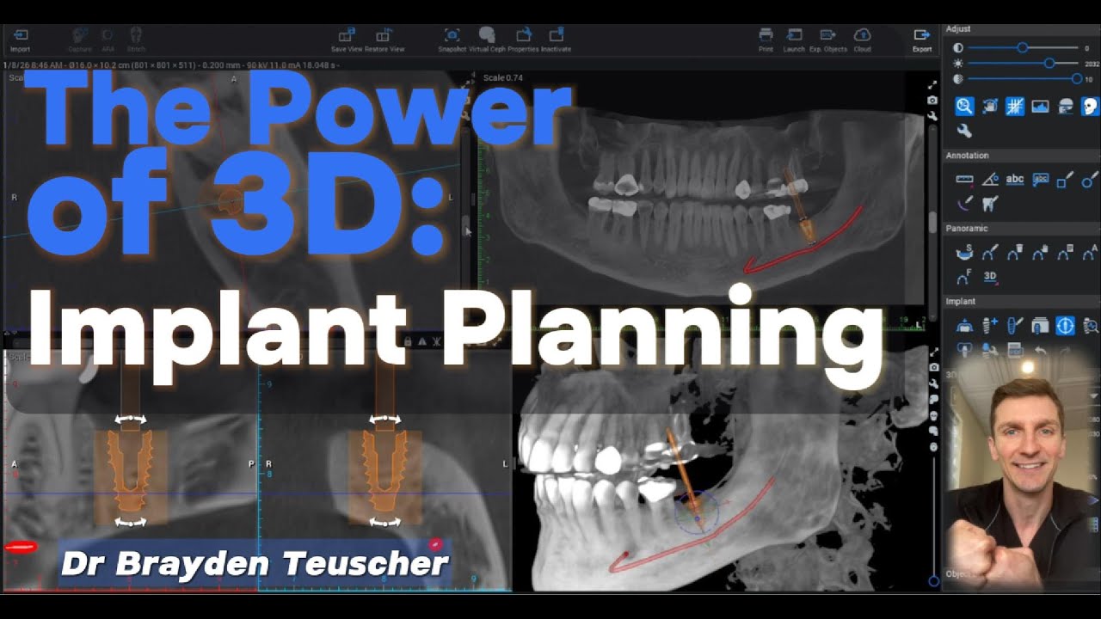Click the Launch button
Viewport: 1101px width, 619px height.
[794, 40]
